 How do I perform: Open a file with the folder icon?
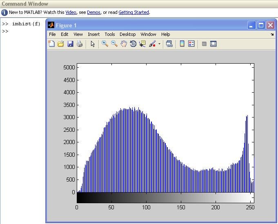[x=61, y=44]
